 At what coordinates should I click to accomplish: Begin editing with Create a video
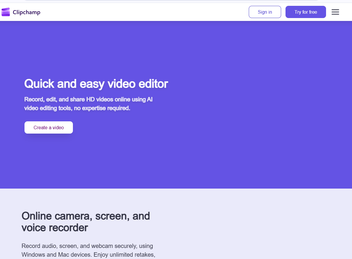tap(48, 127)
